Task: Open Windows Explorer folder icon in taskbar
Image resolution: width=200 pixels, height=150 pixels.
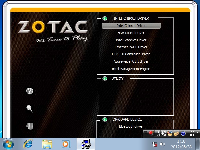Action: pos(47,144)
